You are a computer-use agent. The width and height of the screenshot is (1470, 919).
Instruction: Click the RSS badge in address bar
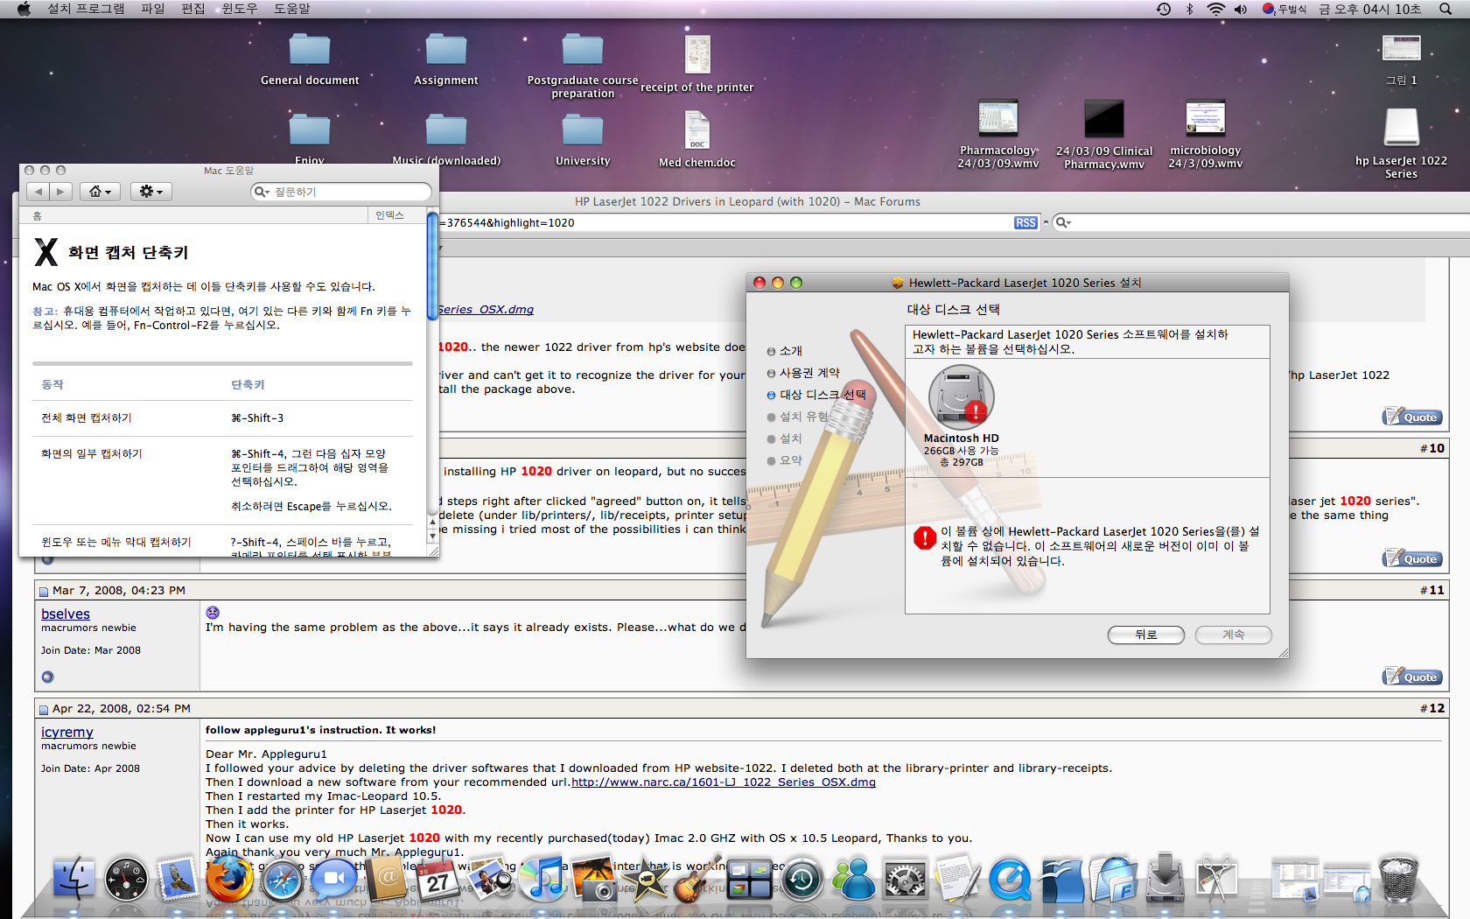[1025, 223]
